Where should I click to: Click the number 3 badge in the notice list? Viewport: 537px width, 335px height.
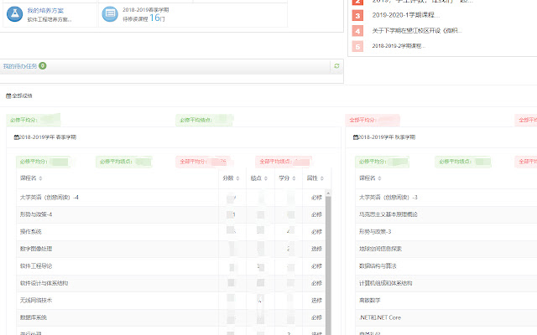[357, 15]
